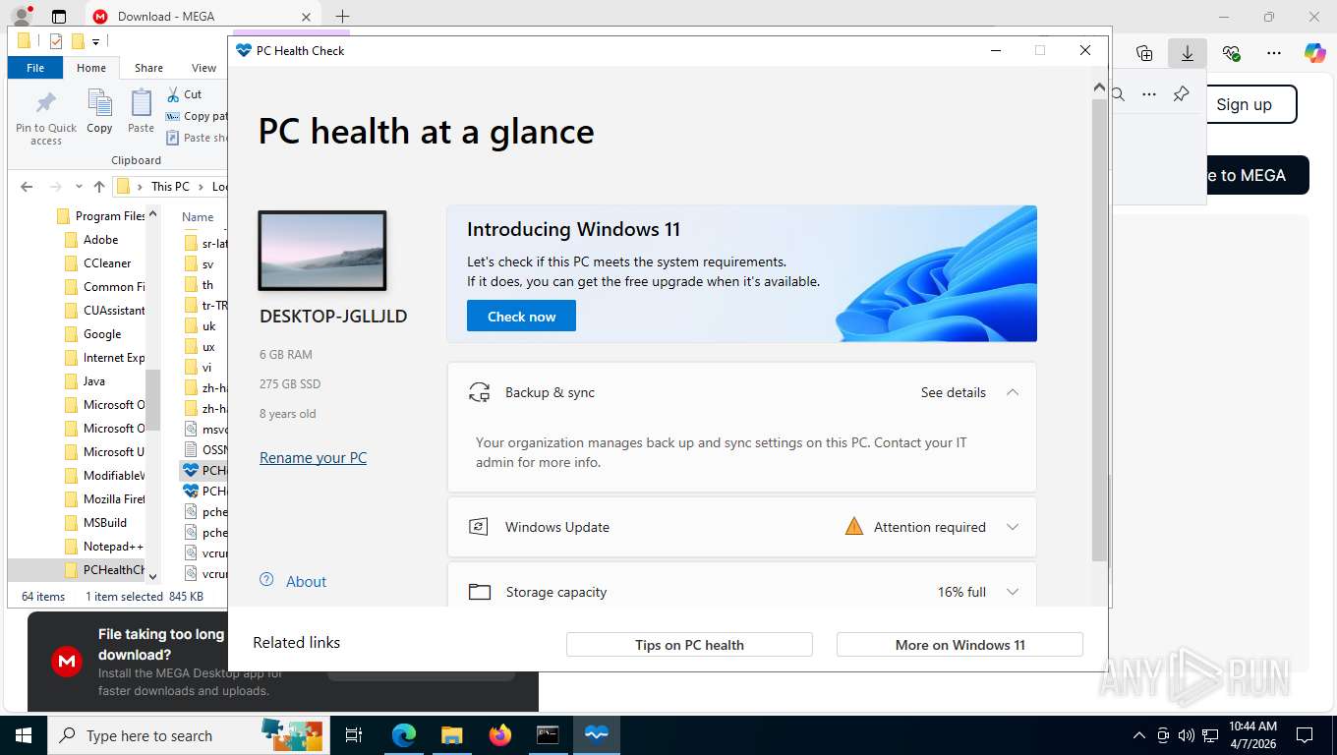Click PC Health Check scrollbar up arrow
The height and width of the screenshot is (755, 1337).
click(1099, 87)
